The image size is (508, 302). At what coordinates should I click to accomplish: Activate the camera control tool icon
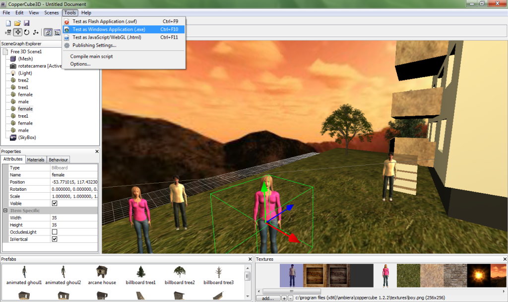[x=8, y=32]
